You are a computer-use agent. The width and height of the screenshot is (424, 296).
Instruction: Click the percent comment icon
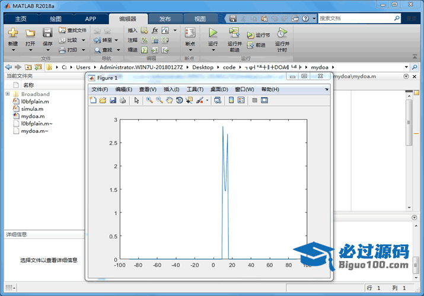tap(145, 40)
